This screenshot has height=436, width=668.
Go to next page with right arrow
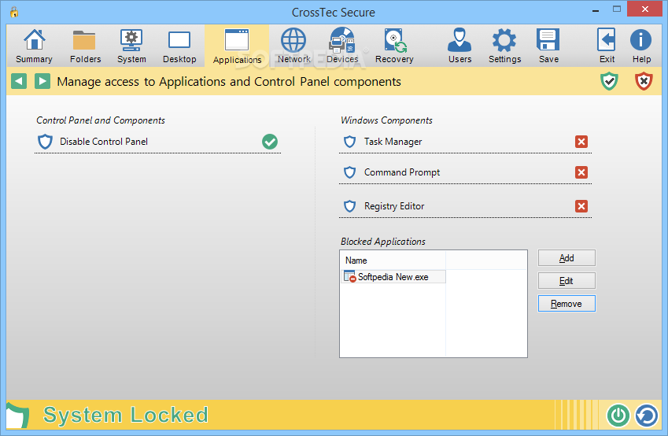42,81
